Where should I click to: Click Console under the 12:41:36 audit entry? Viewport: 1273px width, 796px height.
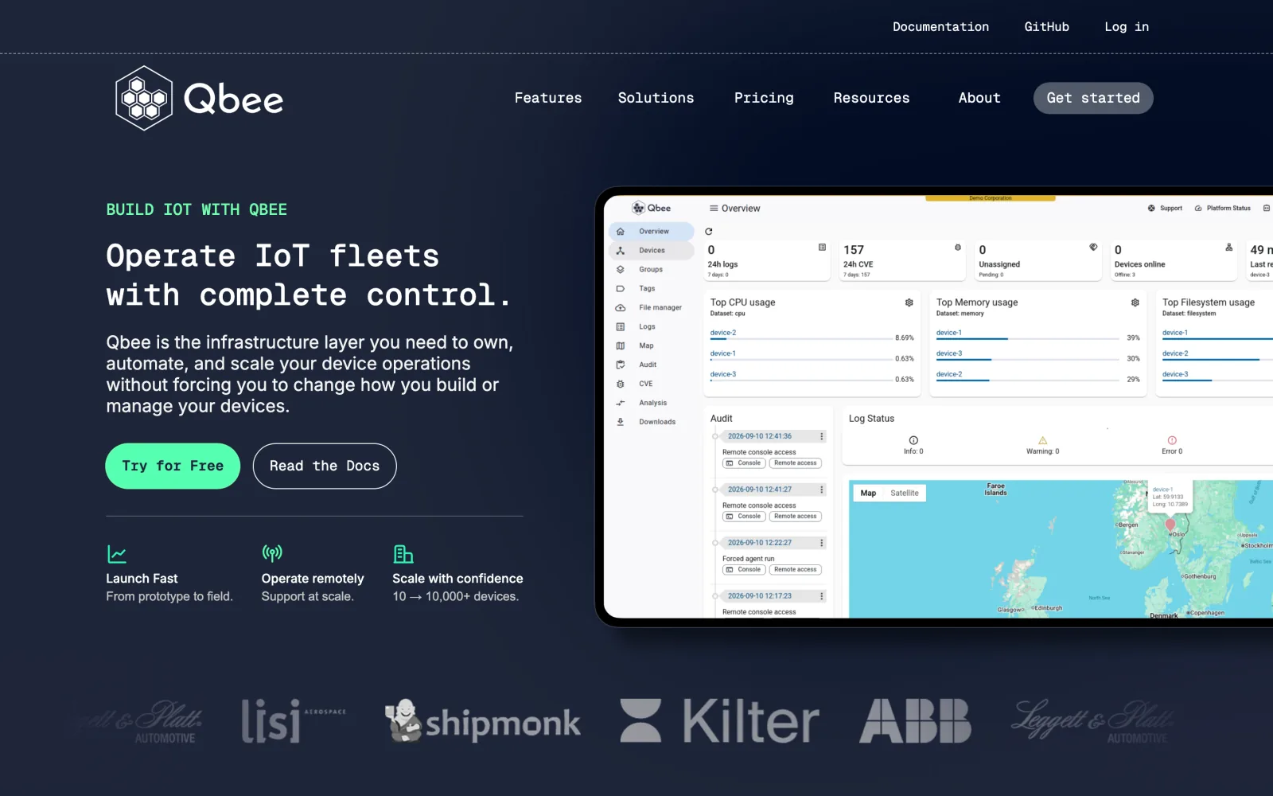[x=744, y=463]
